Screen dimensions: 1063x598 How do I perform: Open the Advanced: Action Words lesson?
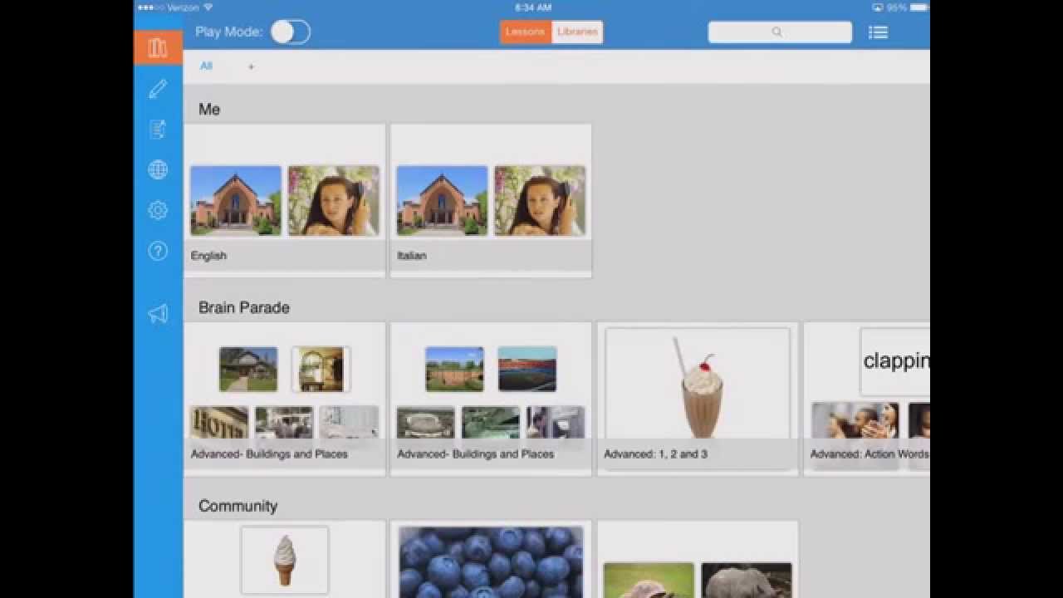[867, 399]
